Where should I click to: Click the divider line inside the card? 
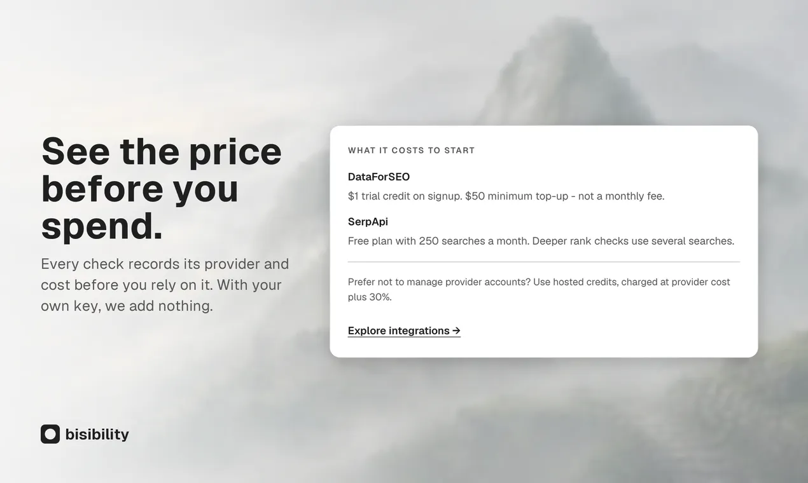pos(544,262)
